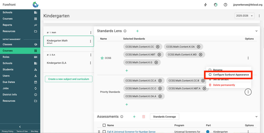Remove the CCSS.Math.Content.K.NBT.A chip

pyautogui.click(x=204, y=88)
